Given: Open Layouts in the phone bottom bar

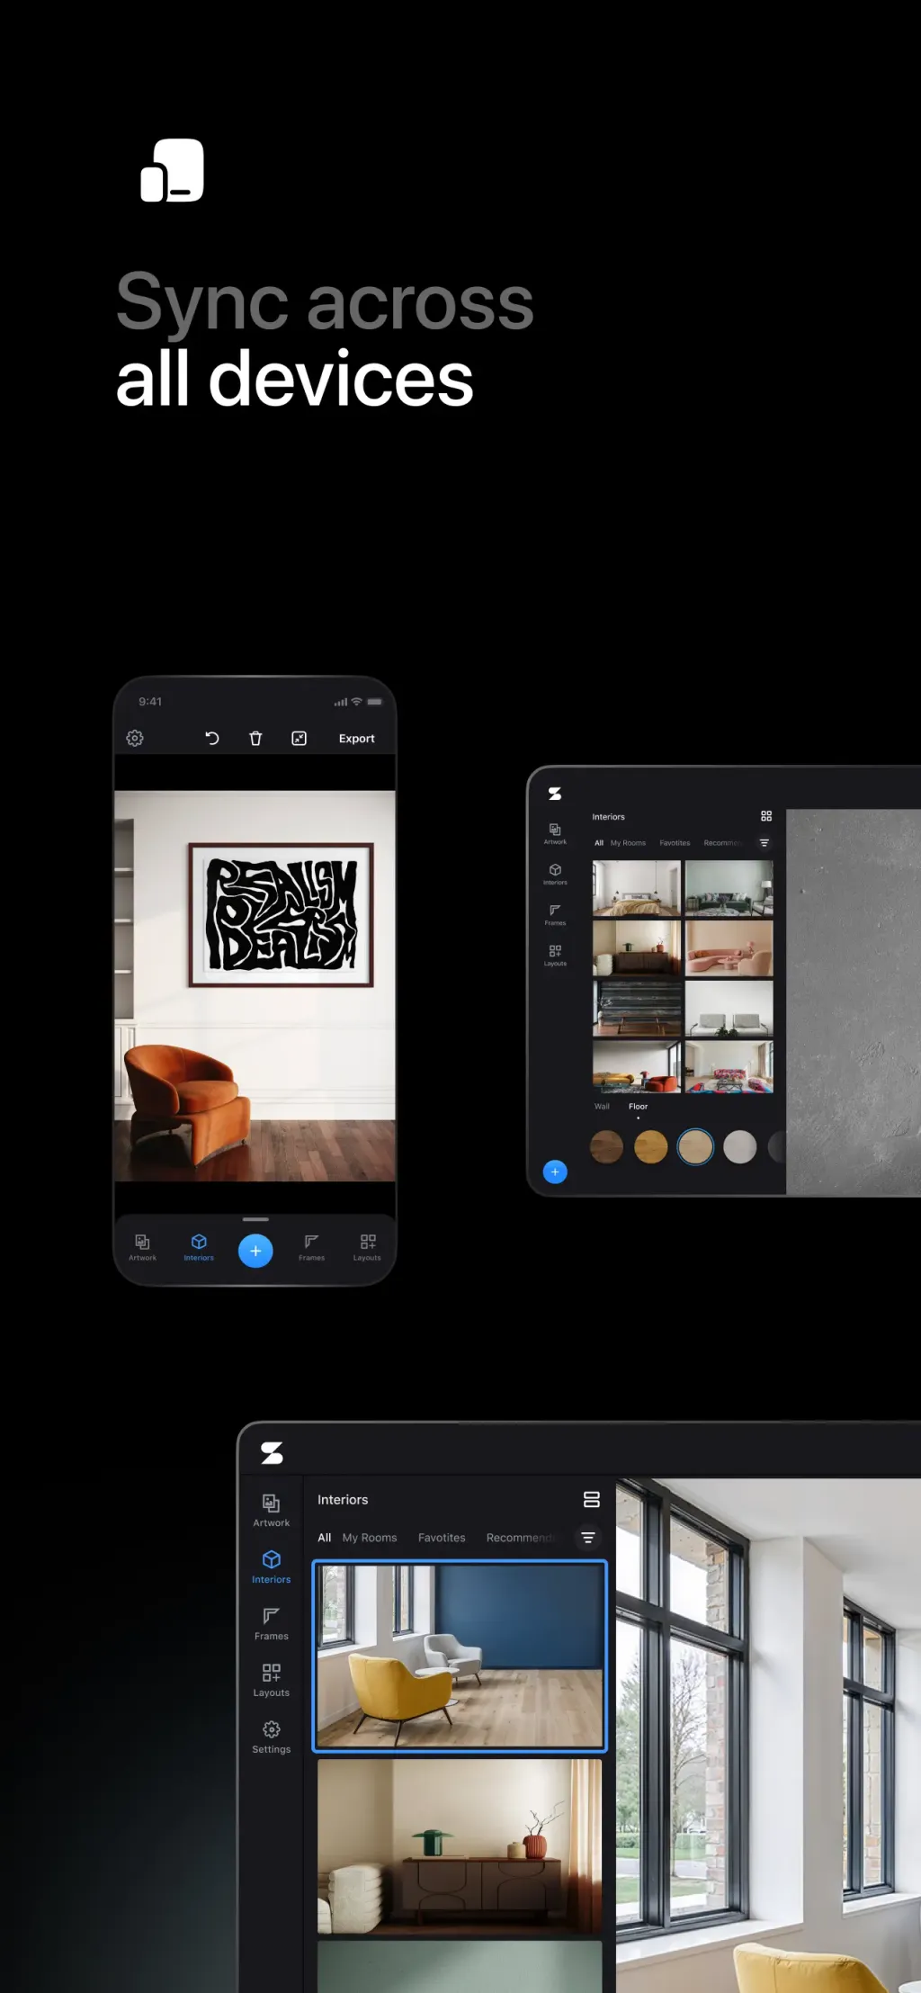Looking at the screenshot, I should click(x=367, y=1247).
